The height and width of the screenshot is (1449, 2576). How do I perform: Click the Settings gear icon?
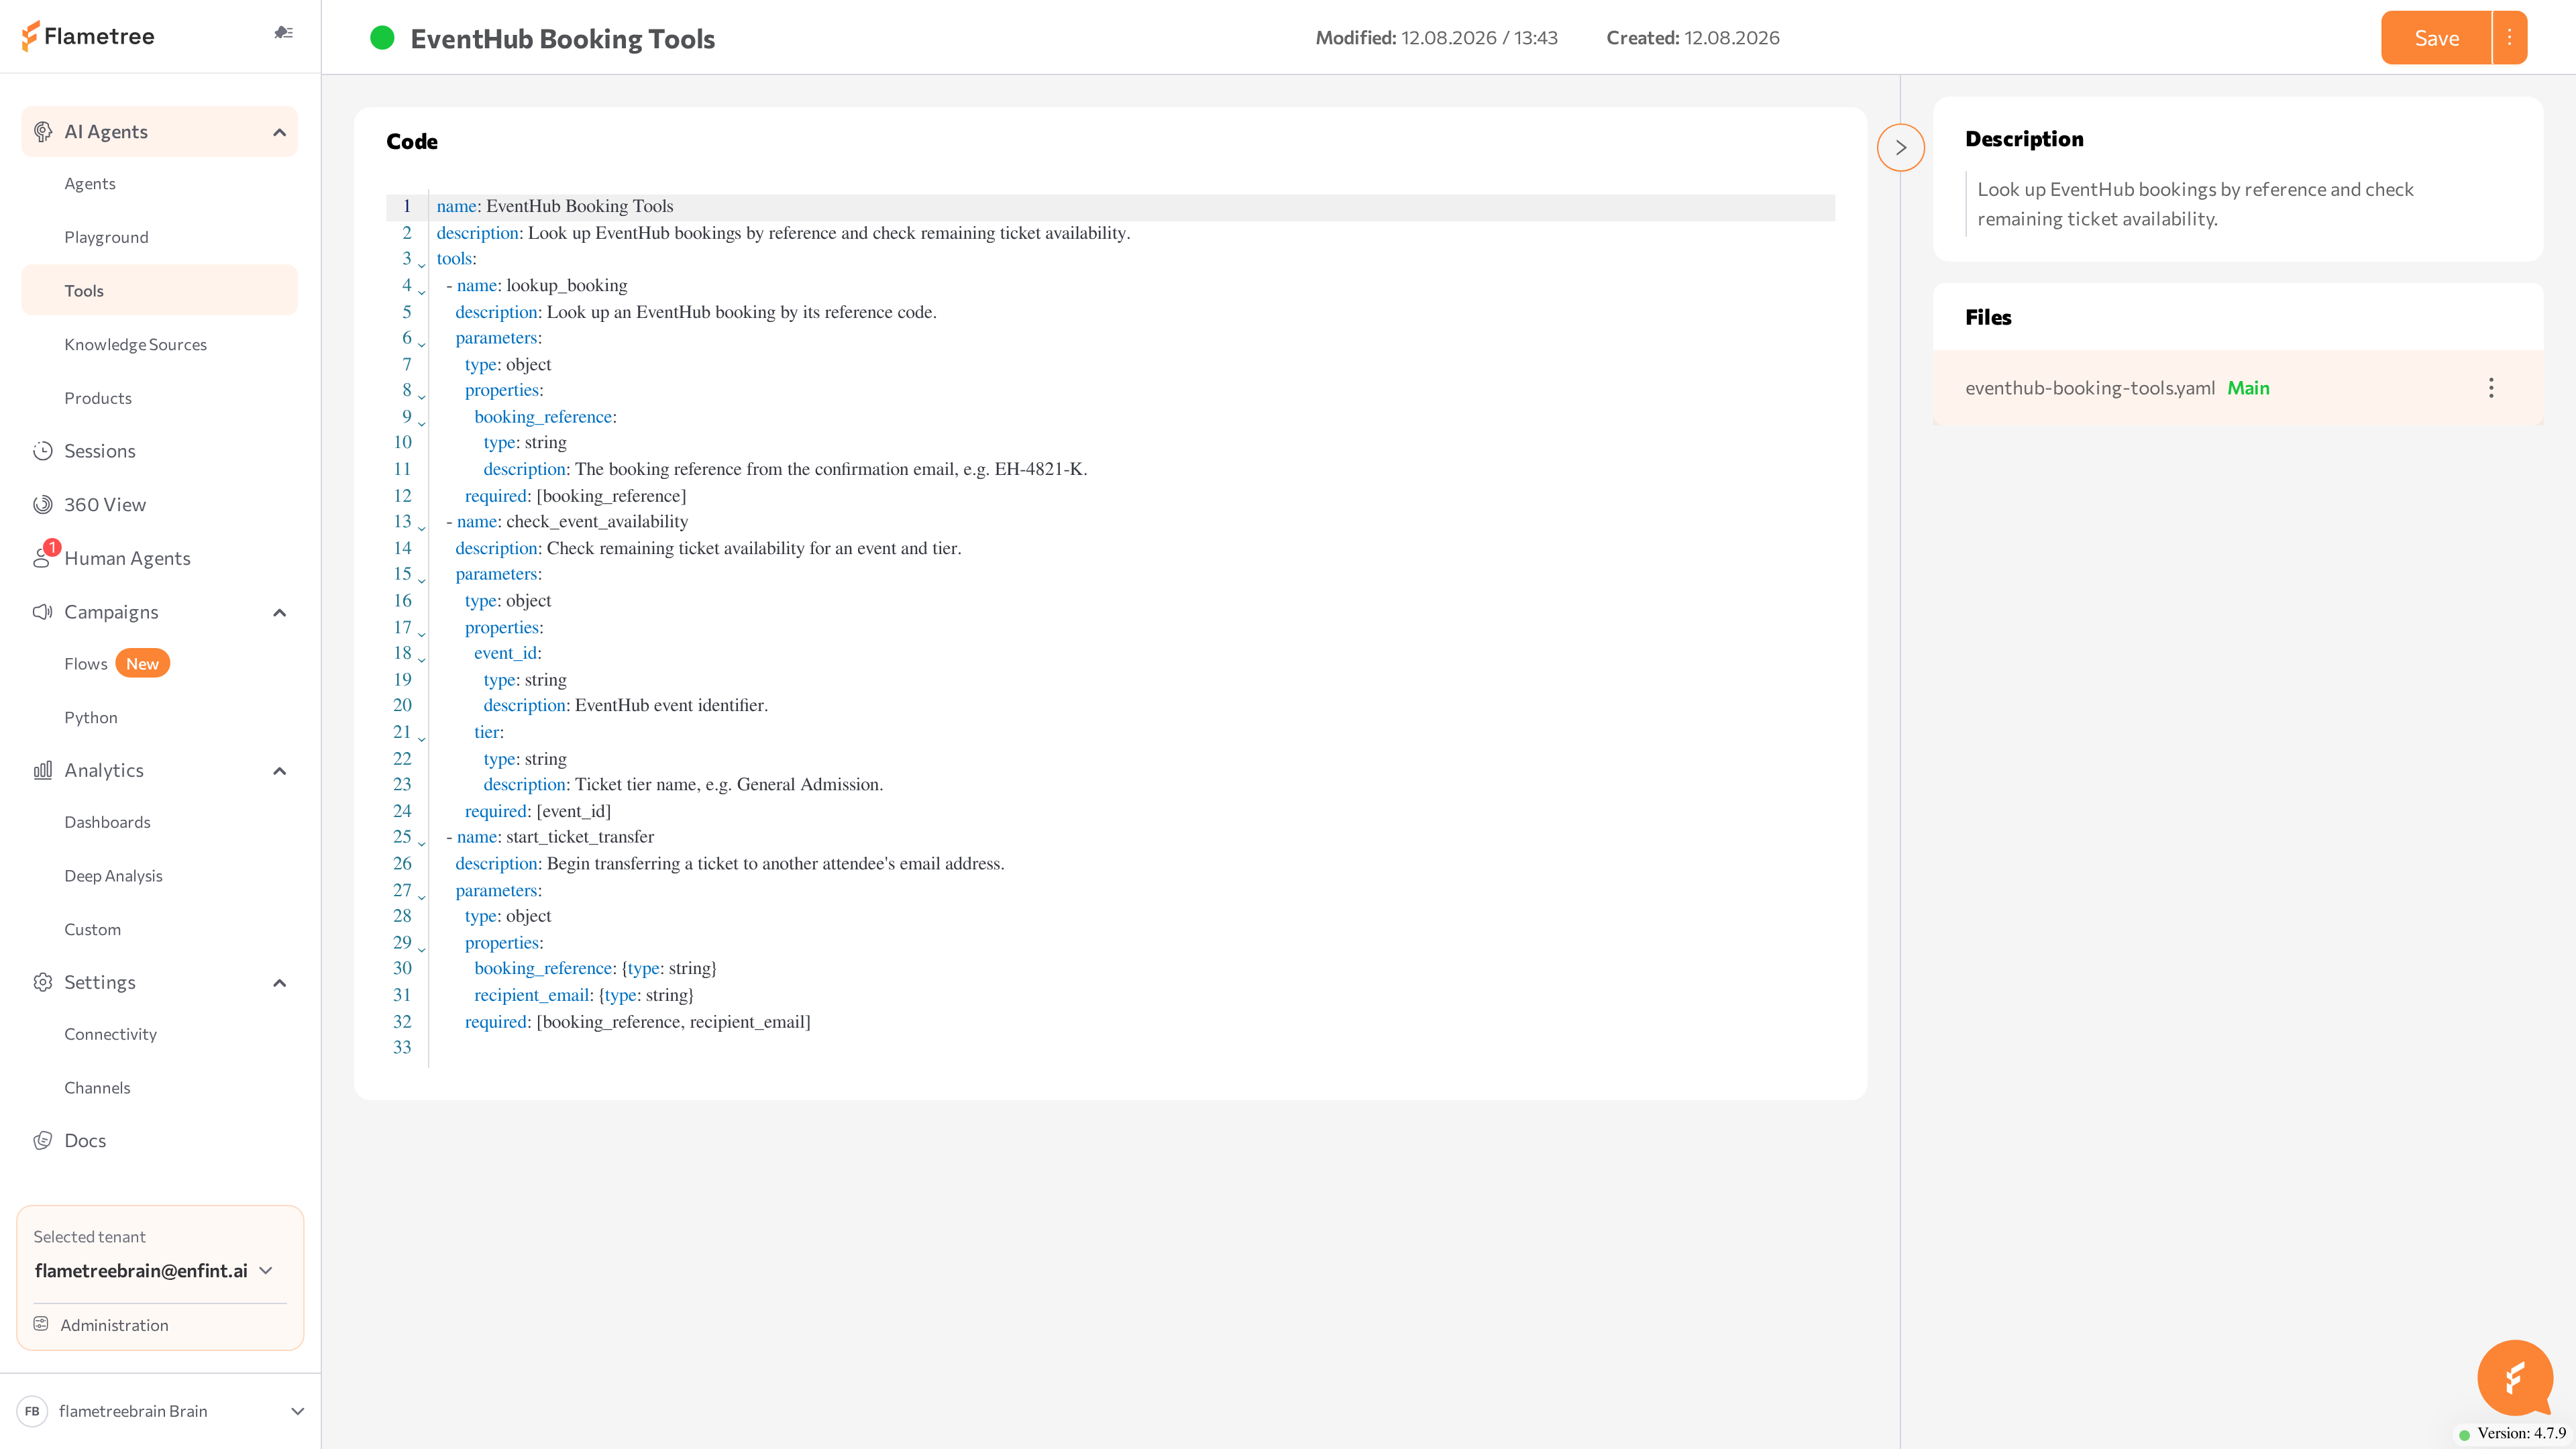(x=43, y=982)
